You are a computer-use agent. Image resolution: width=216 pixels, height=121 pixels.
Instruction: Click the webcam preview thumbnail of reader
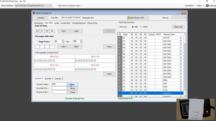[195, 109]
